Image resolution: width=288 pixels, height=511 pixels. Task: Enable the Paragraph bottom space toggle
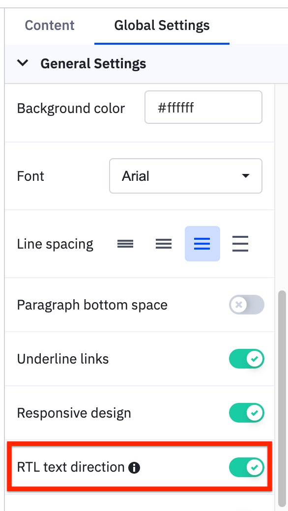pos(247,305)
